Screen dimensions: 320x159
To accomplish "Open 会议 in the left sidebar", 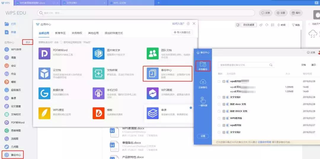I will [x=10, y=65].
